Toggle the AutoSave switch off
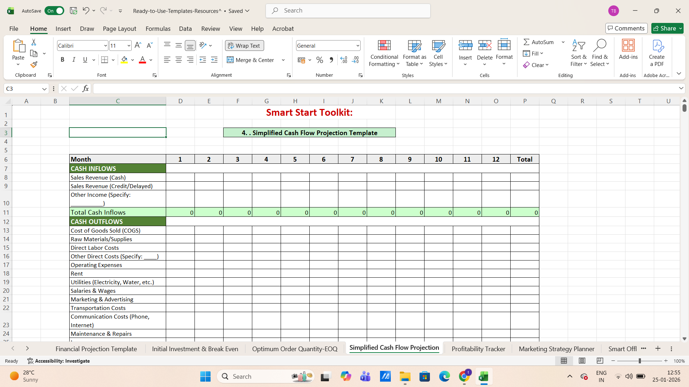Image resolution: width=689 pixels, height=387 pixels. (54, 11)
